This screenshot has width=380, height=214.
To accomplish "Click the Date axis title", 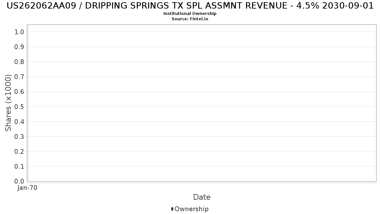I will click(x=202, y=197).
